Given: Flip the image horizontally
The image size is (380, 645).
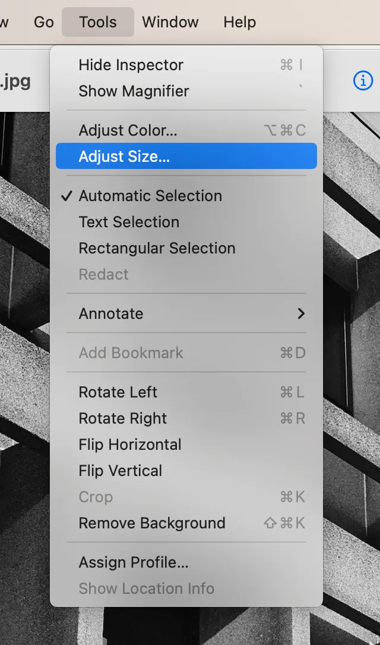Looking at the screenshot, I should pyautogui.click(x=130, y=444).
